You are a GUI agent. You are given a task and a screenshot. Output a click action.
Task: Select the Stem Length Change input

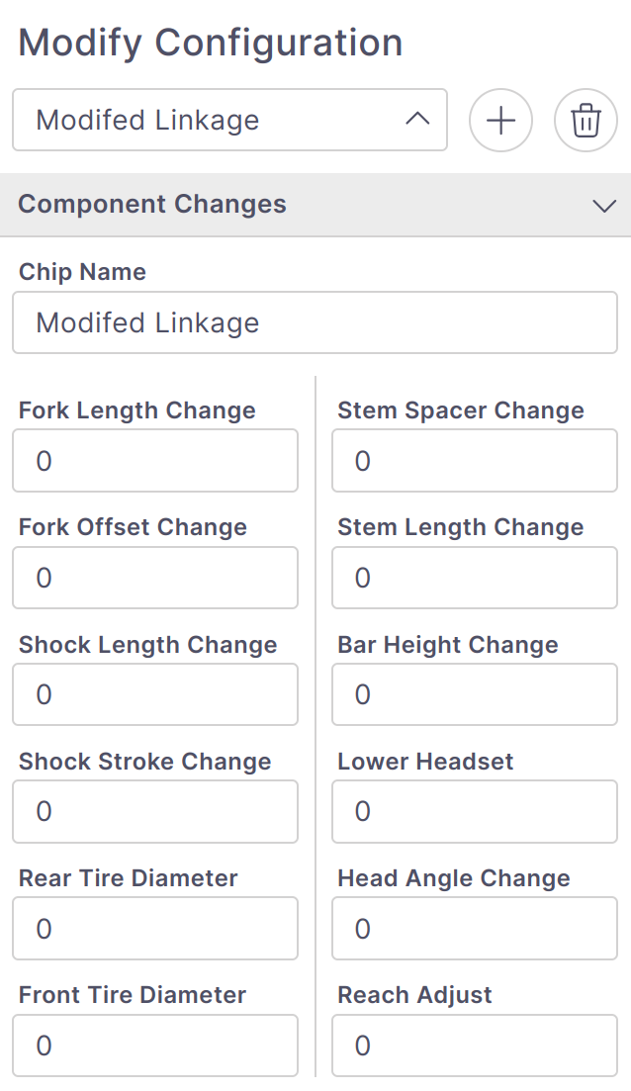click(x=474, y=578)
